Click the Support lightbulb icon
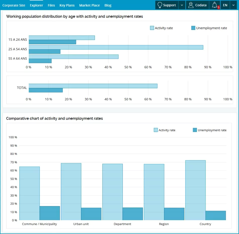The width and height of the screenshot is (239, 234). (x=160, y=5)
